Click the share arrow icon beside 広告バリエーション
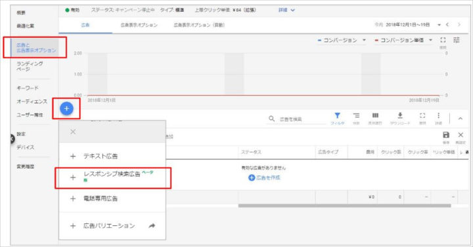The image size is (473, 247). point(152,225)
